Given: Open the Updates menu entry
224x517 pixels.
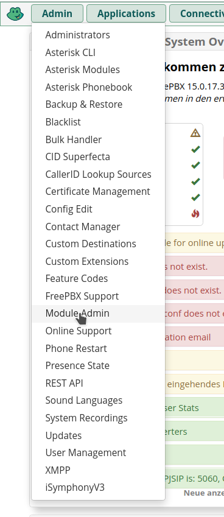Looking at the screenshot, I should [x=98, y=435].
